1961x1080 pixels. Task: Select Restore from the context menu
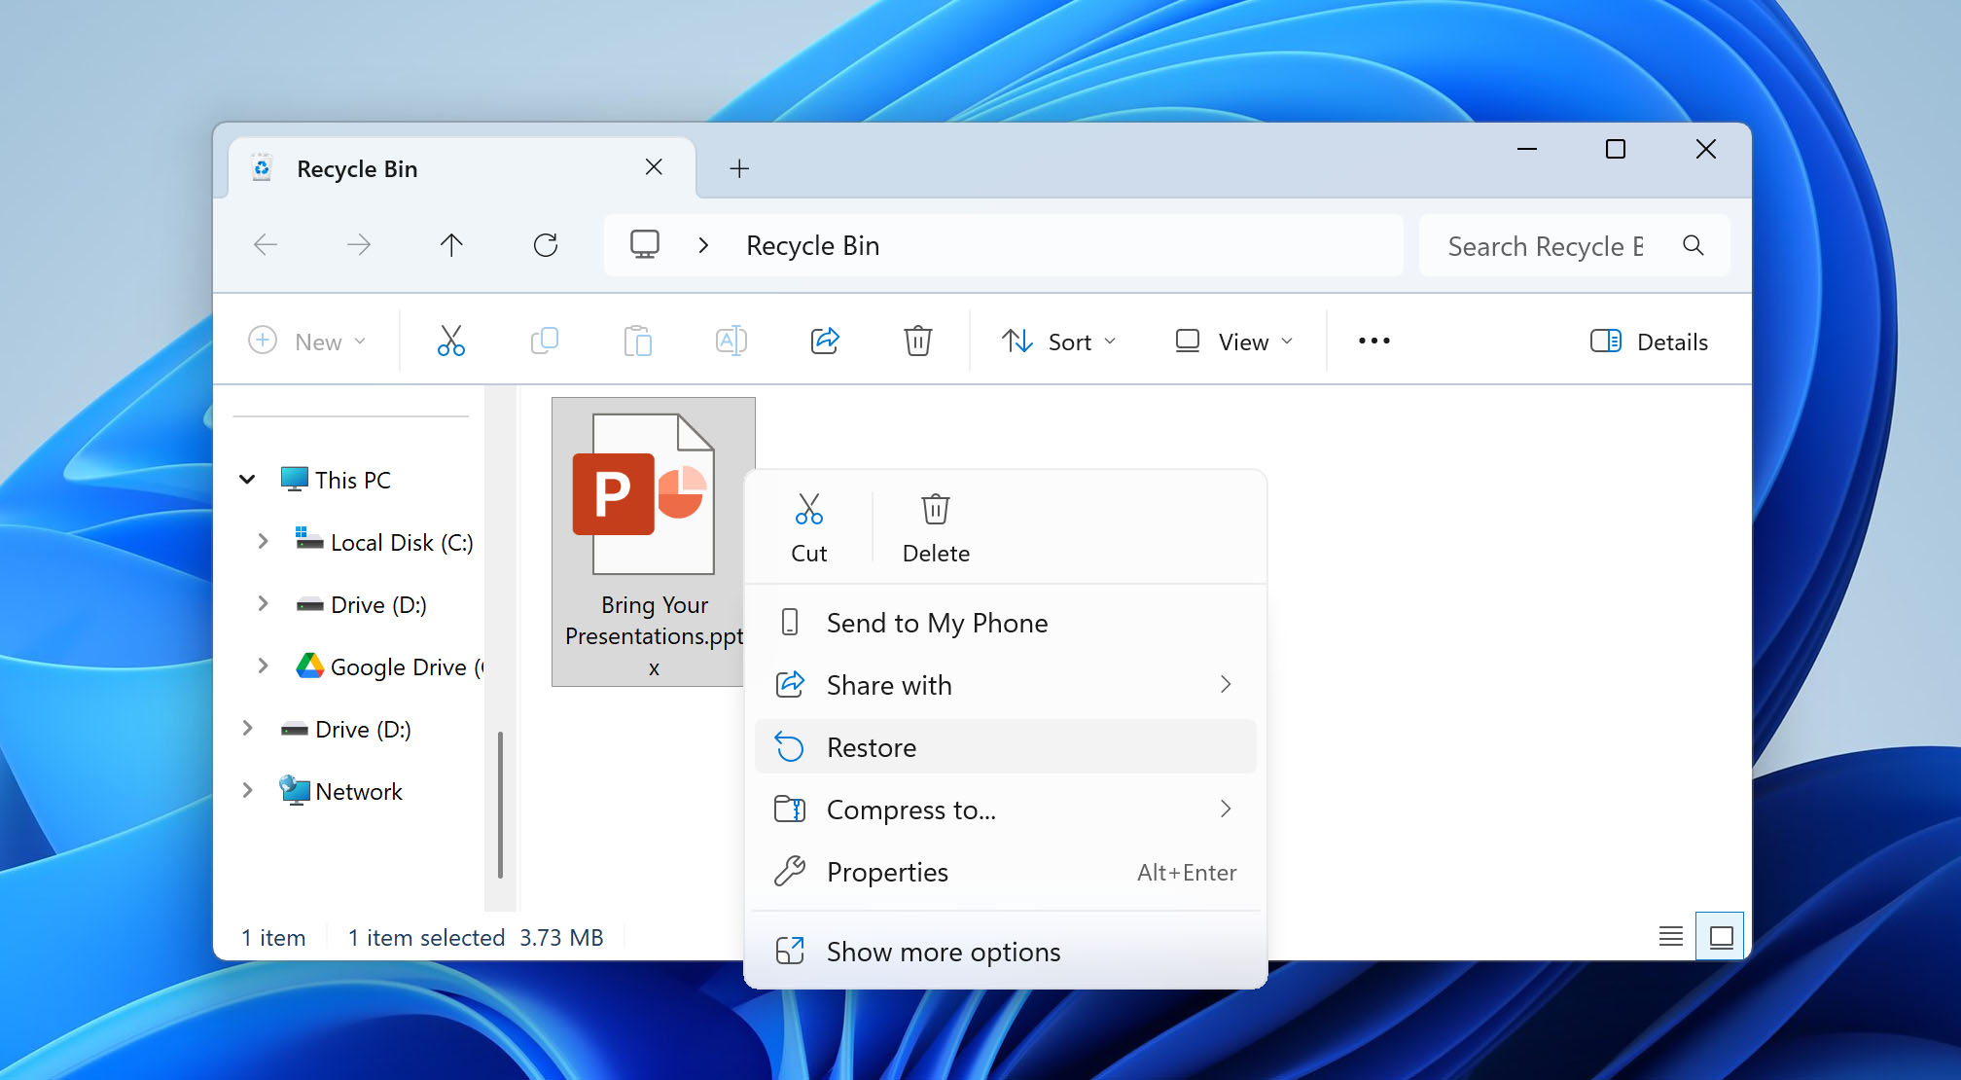coord(871,746)
